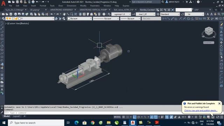Screen dimensions: 224x126
Task: Click the Workspace switching gear icon
Action: click(189, 117)
